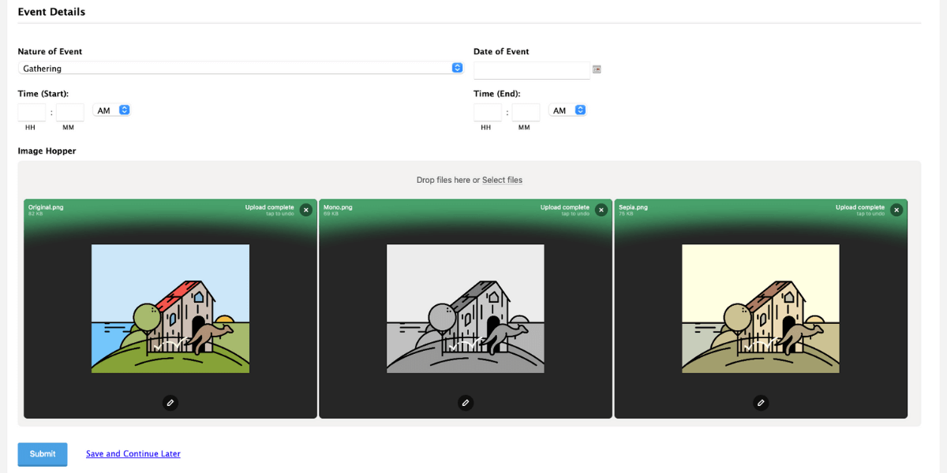Edit the Mono.png image with pencil icon

466,403
